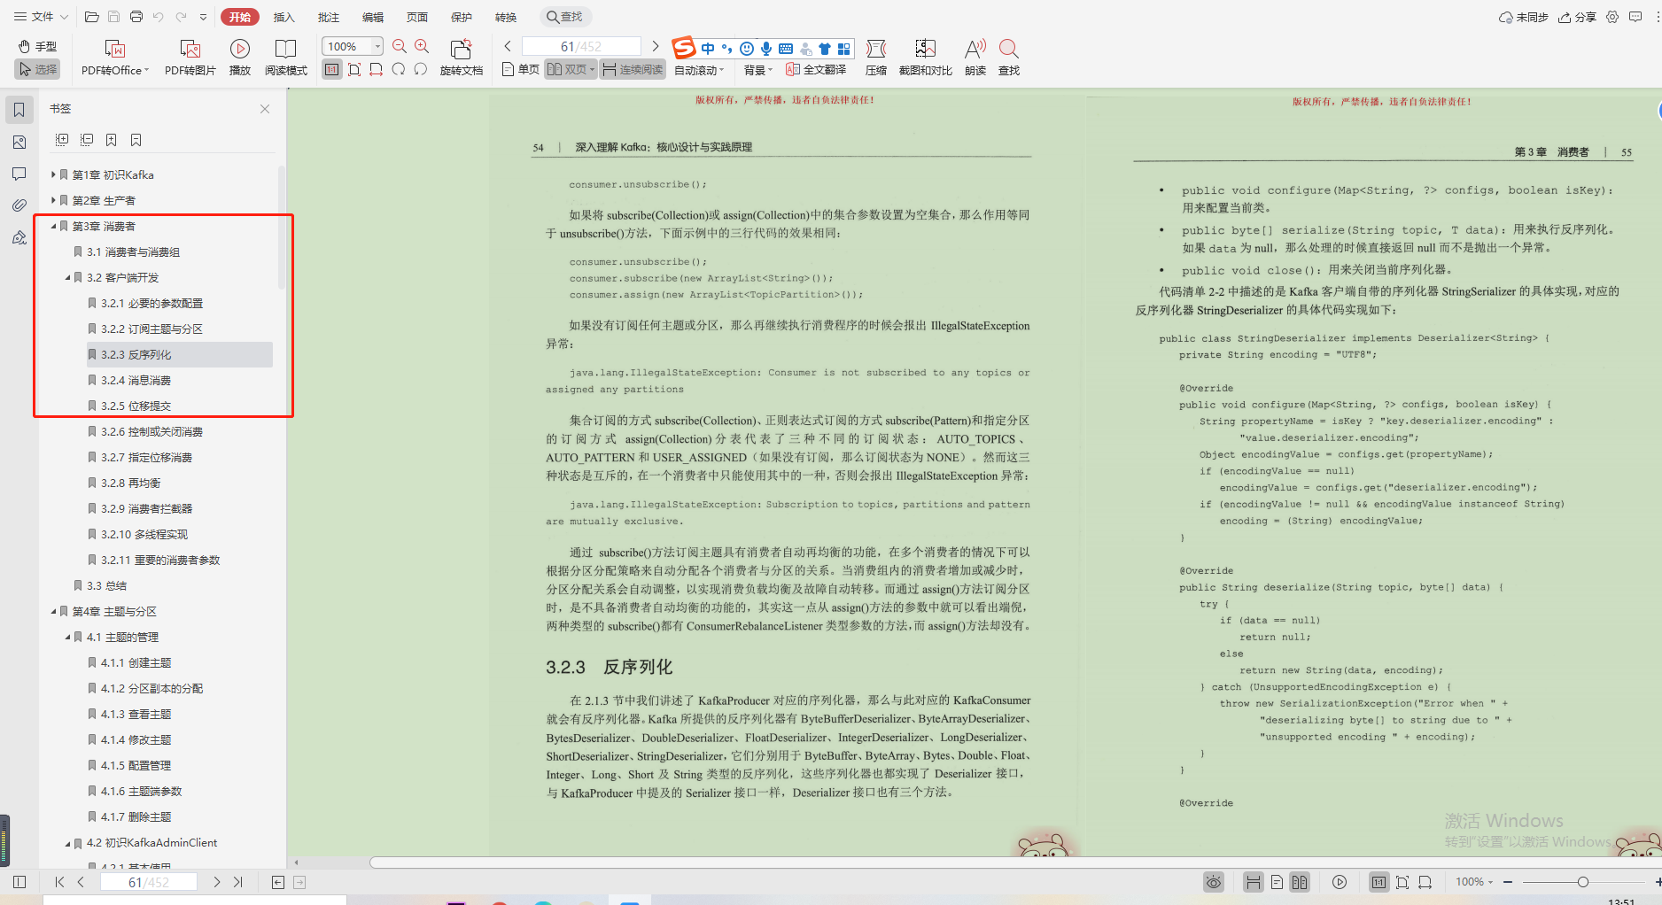Select bookmark 3.2.4 消息消费

[x=136, y=380]
